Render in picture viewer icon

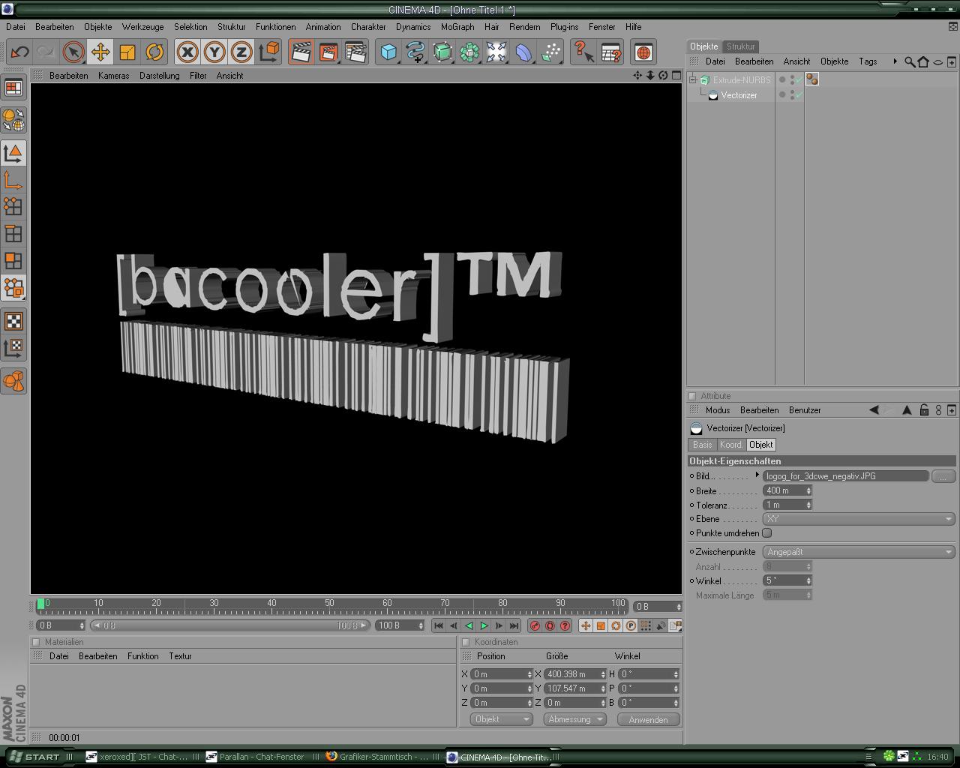click(328, 52)
